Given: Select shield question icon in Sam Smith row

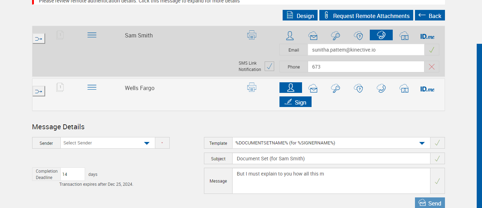Looking at the screenshot, I should pos(359,35).
